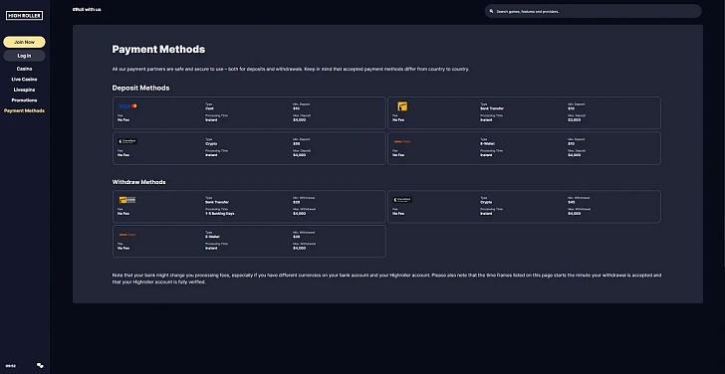Open the Promotions page

coord(24,100)
